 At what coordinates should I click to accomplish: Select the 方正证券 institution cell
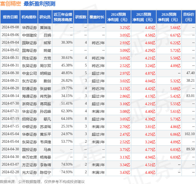pyautogui.click(x=29, y=165)
